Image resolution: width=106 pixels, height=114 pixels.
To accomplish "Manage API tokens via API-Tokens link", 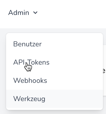I will (31, 62).
